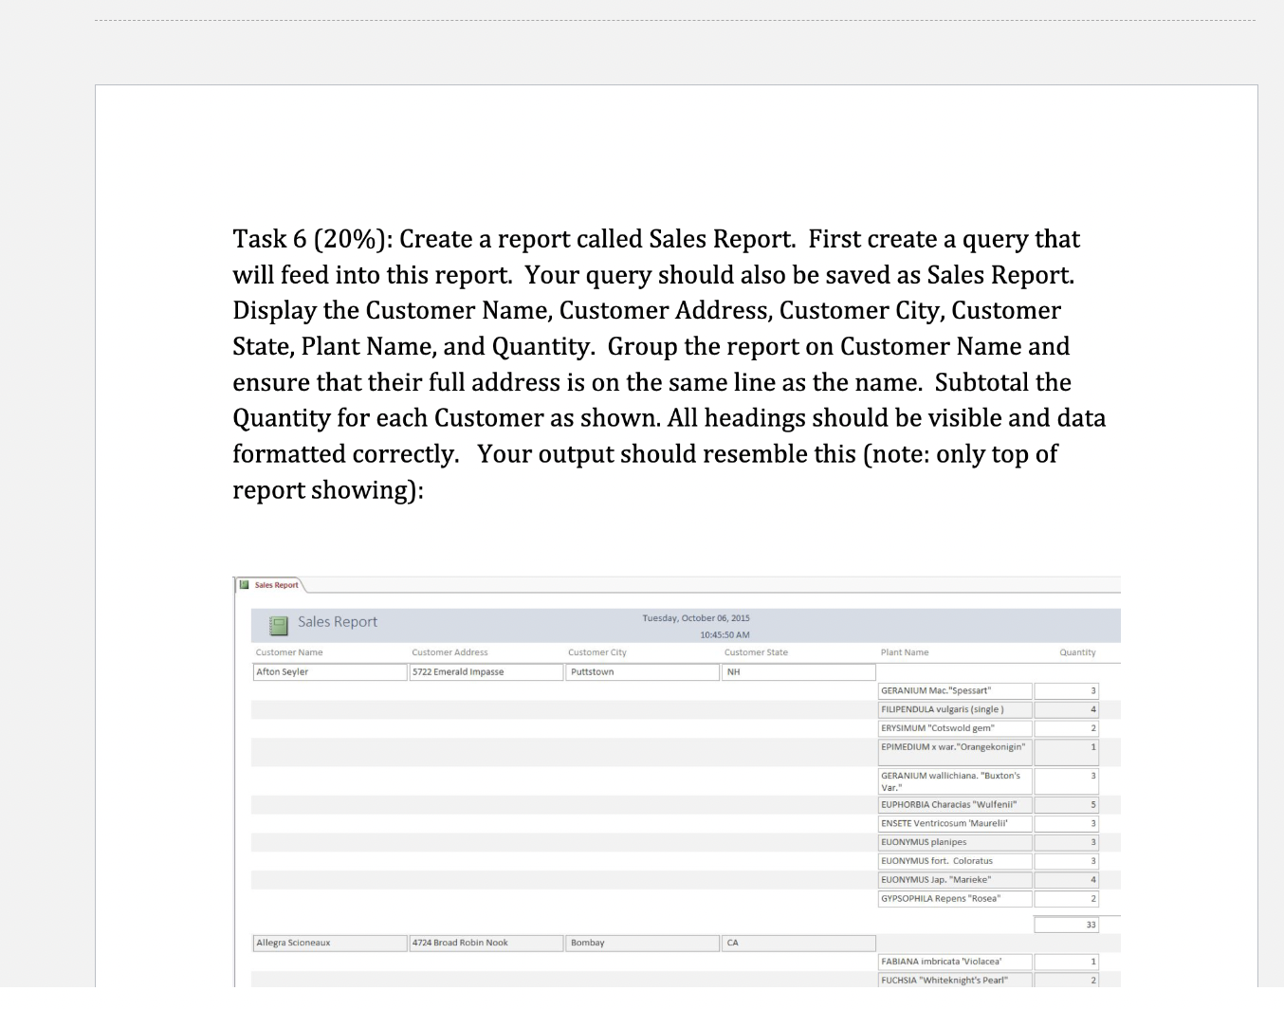Screen dimensions: 1284x1009
Task: Click the Afton Seyler name field
Action: coord(329,671)
